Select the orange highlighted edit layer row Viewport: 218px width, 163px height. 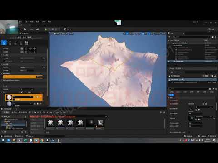(x=23, y=77)
